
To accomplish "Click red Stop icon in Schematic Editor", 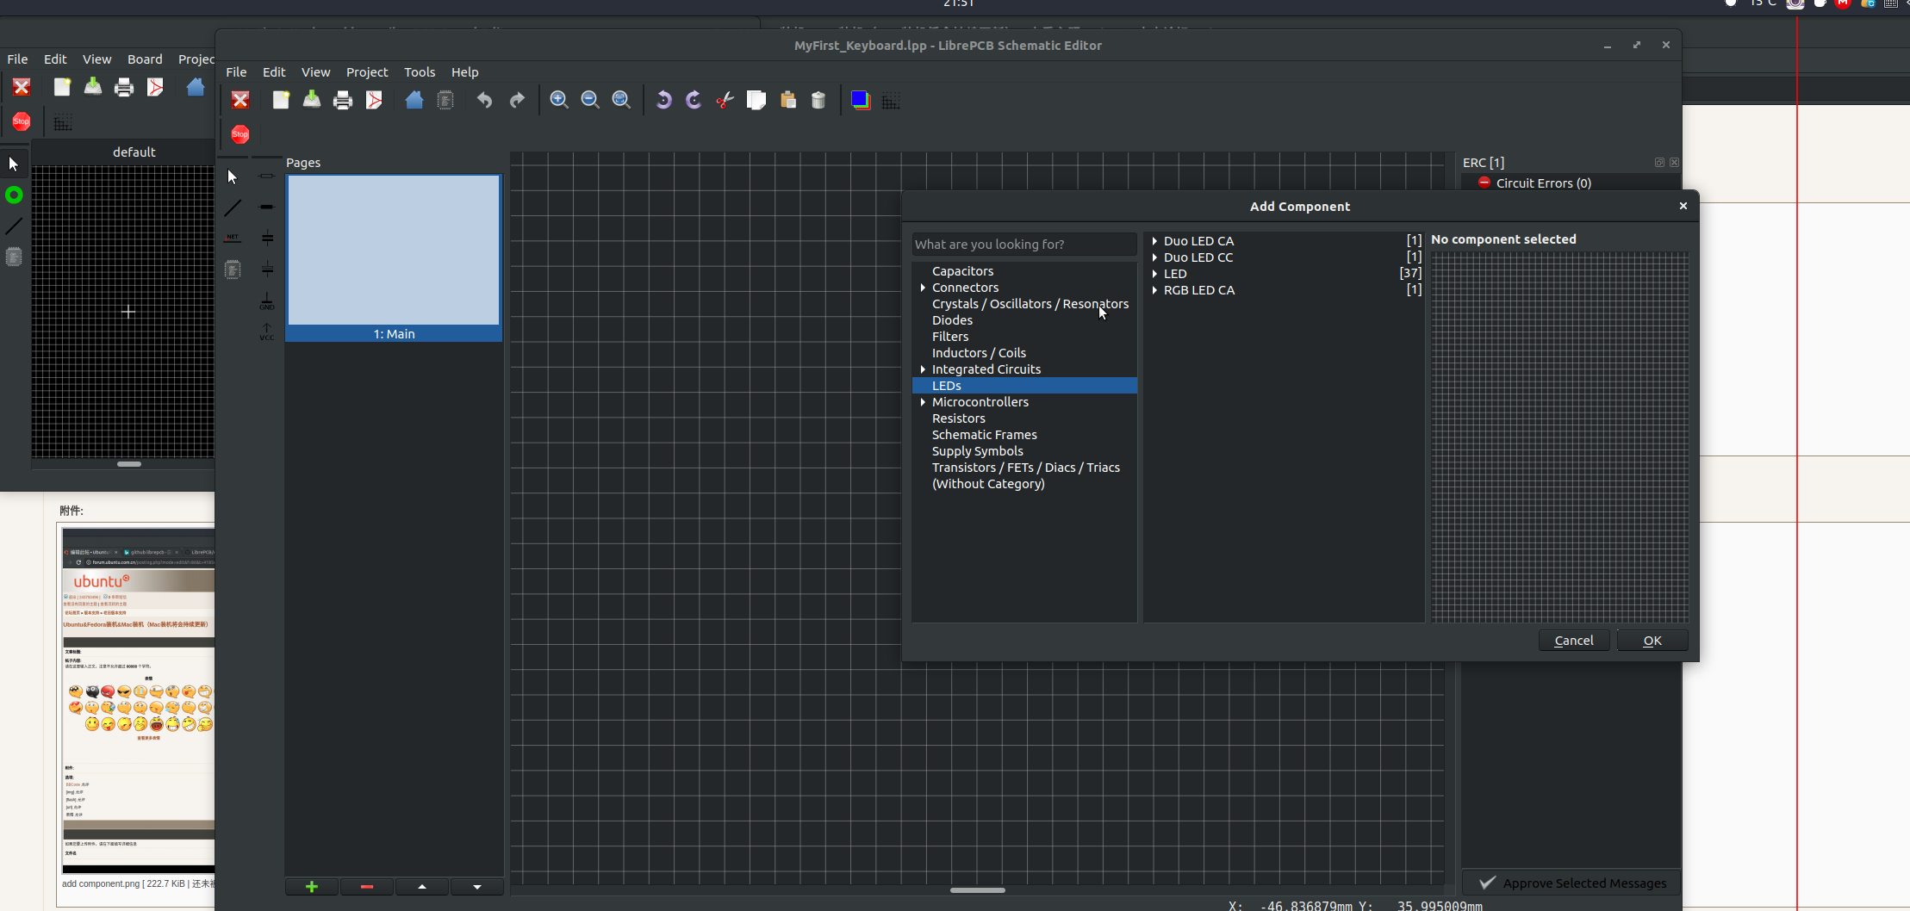I will [240, 134].
